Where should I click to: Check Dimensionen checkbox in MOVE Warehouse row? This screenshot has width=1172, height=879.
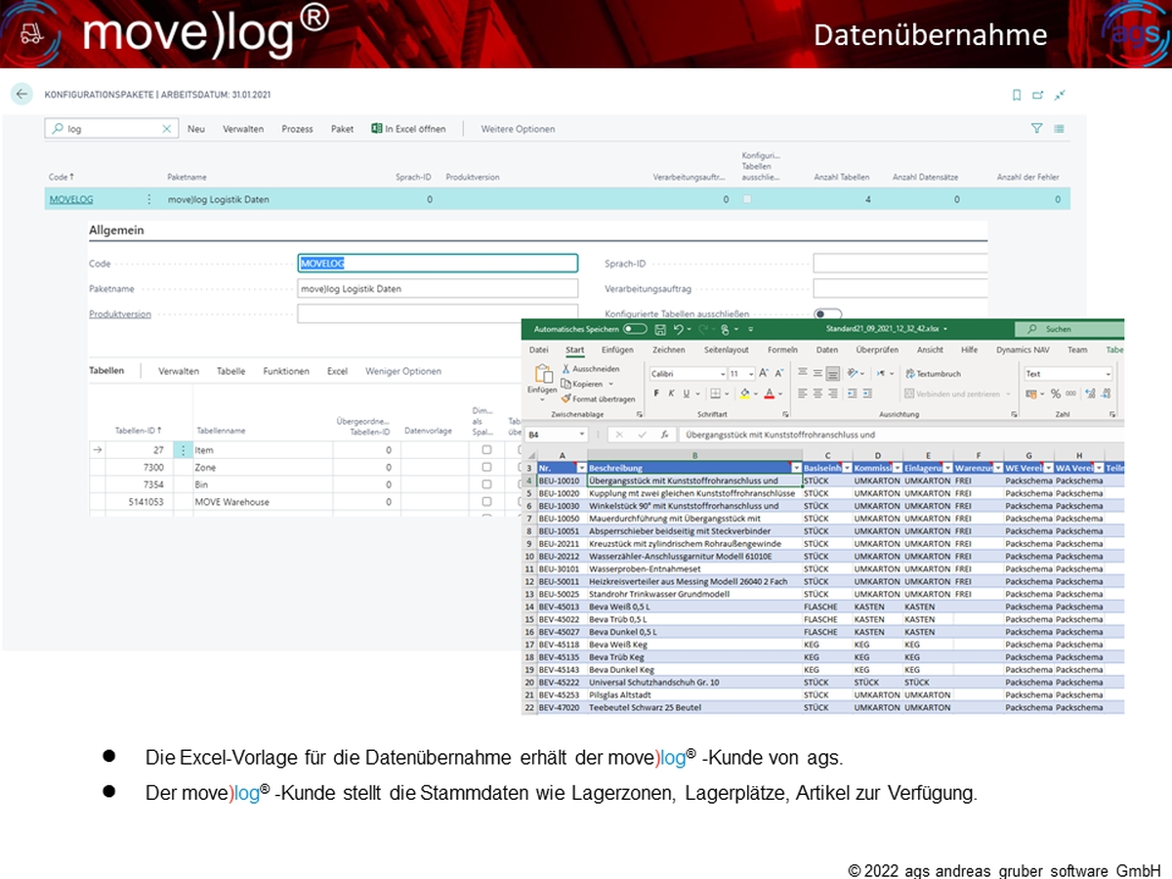[486, 502]
